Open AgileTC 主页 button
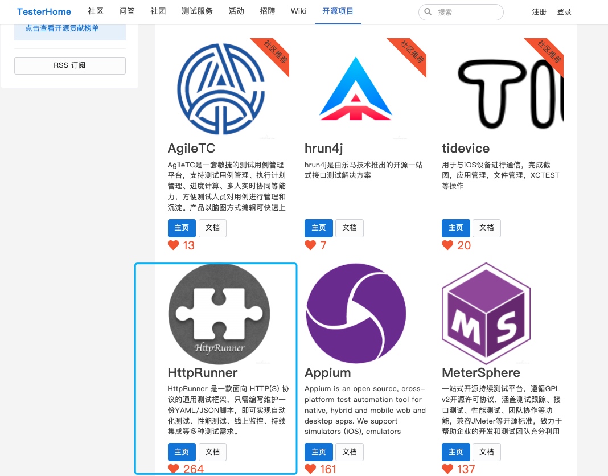The height and width of the screenshot is (476, 608). pos(182,228)
